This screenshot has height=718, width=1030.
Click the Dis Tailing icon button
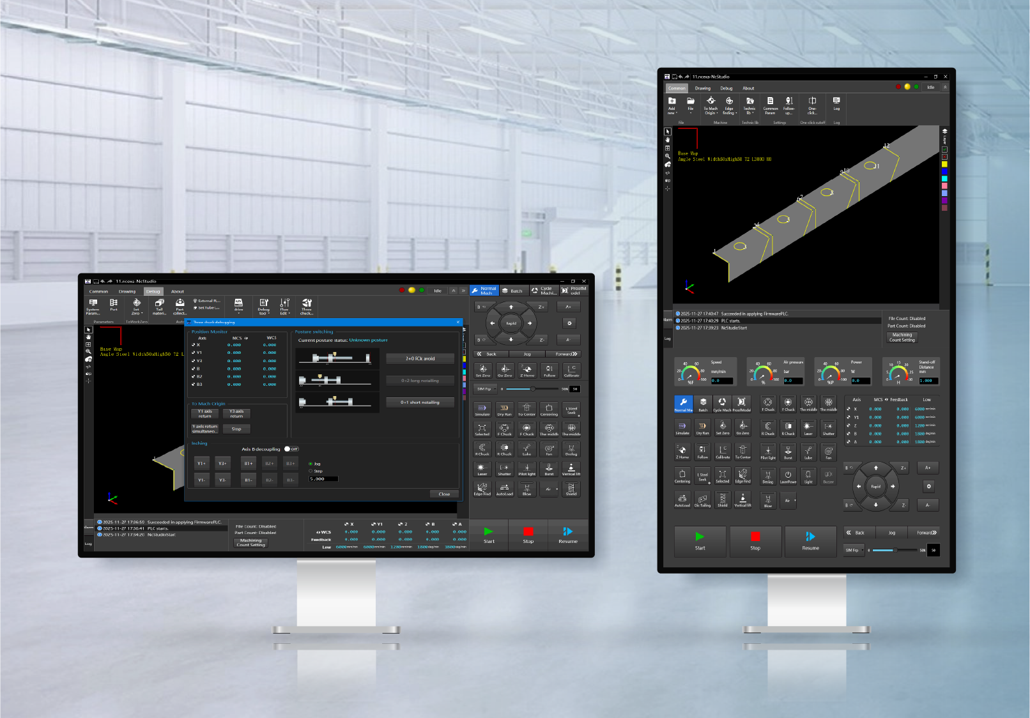702,500
